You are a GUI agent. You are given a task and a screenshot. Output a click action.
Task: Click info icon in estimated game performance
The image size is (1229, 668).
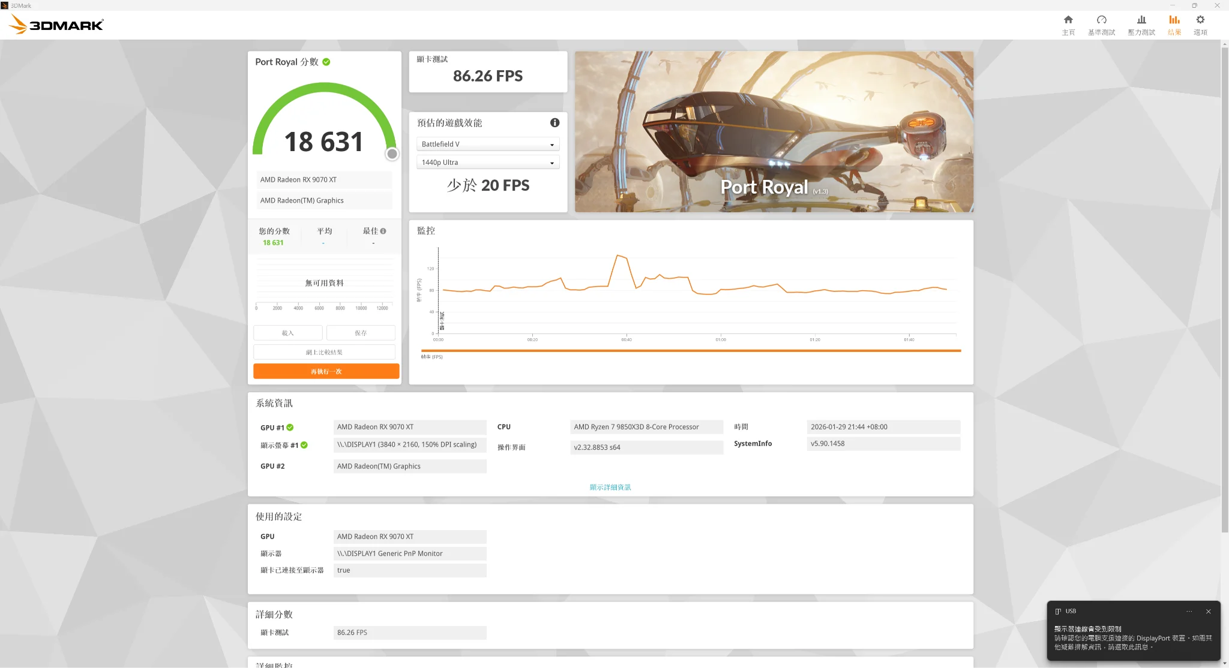[554, 122]
